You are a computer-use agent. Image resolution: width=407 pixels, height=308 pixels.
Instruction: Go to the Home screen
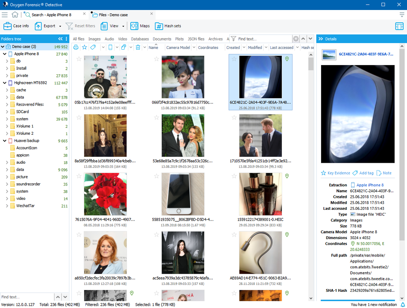pyautogui.click(x=15, y=15)
